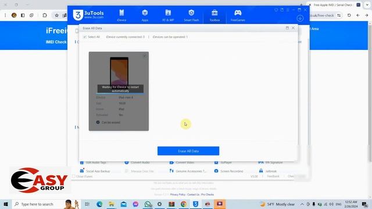The height and width of the screenshot is (209, 372).
Task: Open File Explorer from taskbar
Action: (x=111, y=204)
